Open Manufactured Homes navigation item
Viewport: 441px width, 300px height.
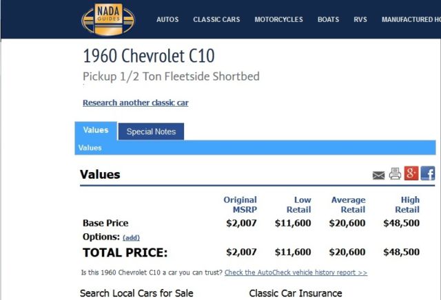pos(411,20)
